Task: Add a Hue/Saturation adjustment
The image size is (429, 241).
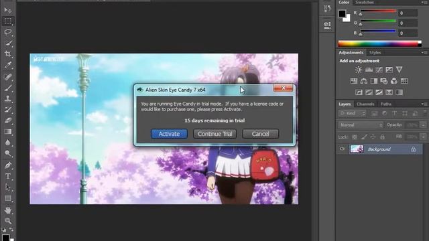Action: [x=354, y=81]
